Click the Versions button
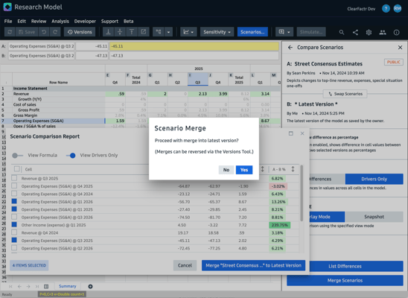Screen dimensions: 408x298 [x=80, y=32]
